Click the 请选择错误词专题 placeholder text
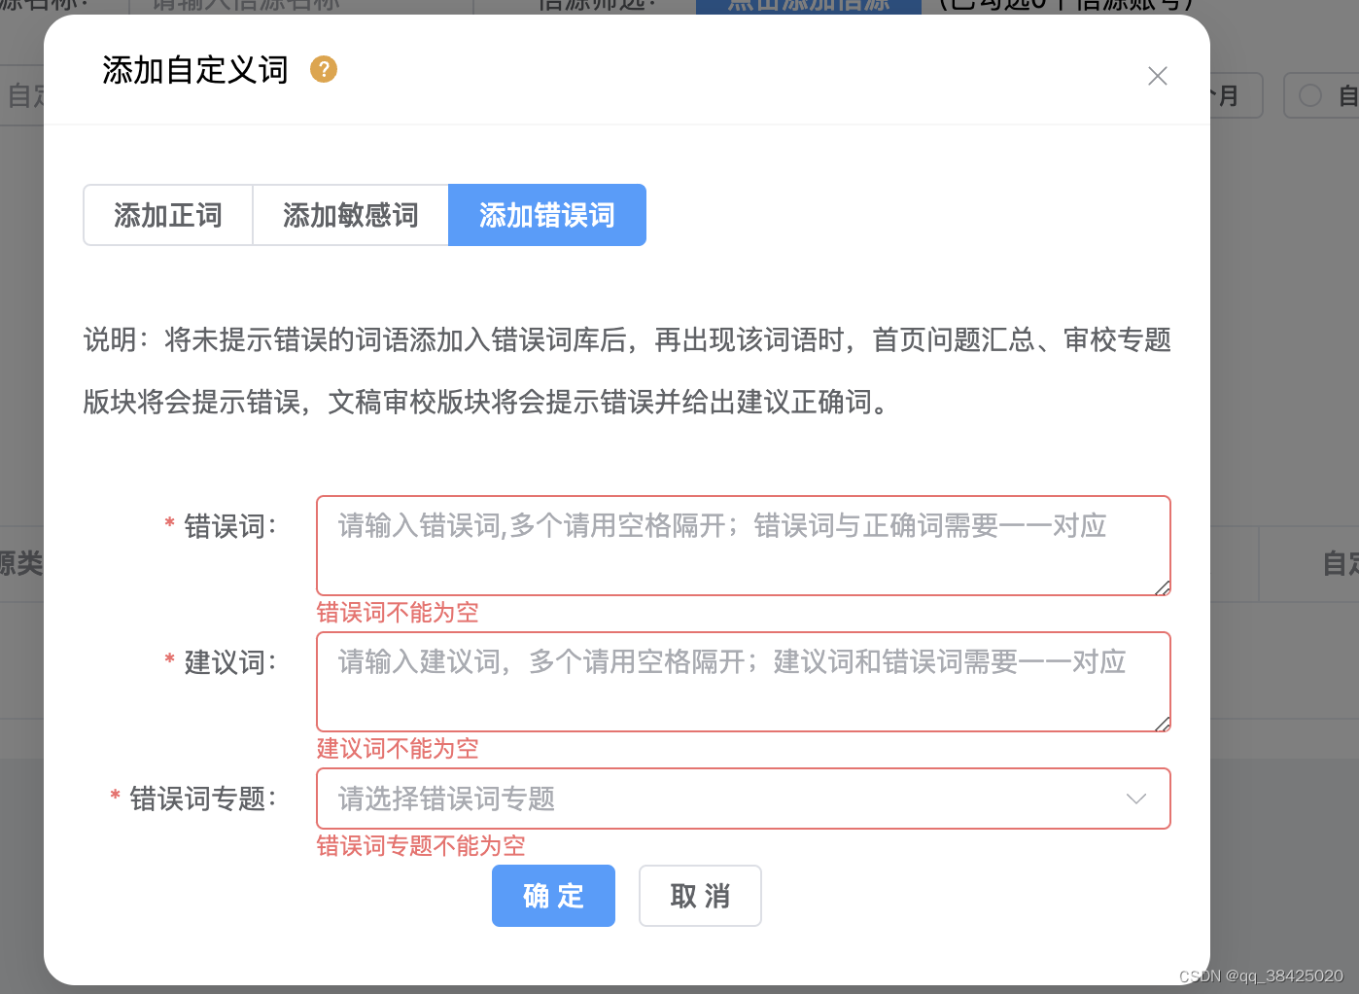This screenshot has height=994, width=1359. pyautogui.click(x=445, y=799)
